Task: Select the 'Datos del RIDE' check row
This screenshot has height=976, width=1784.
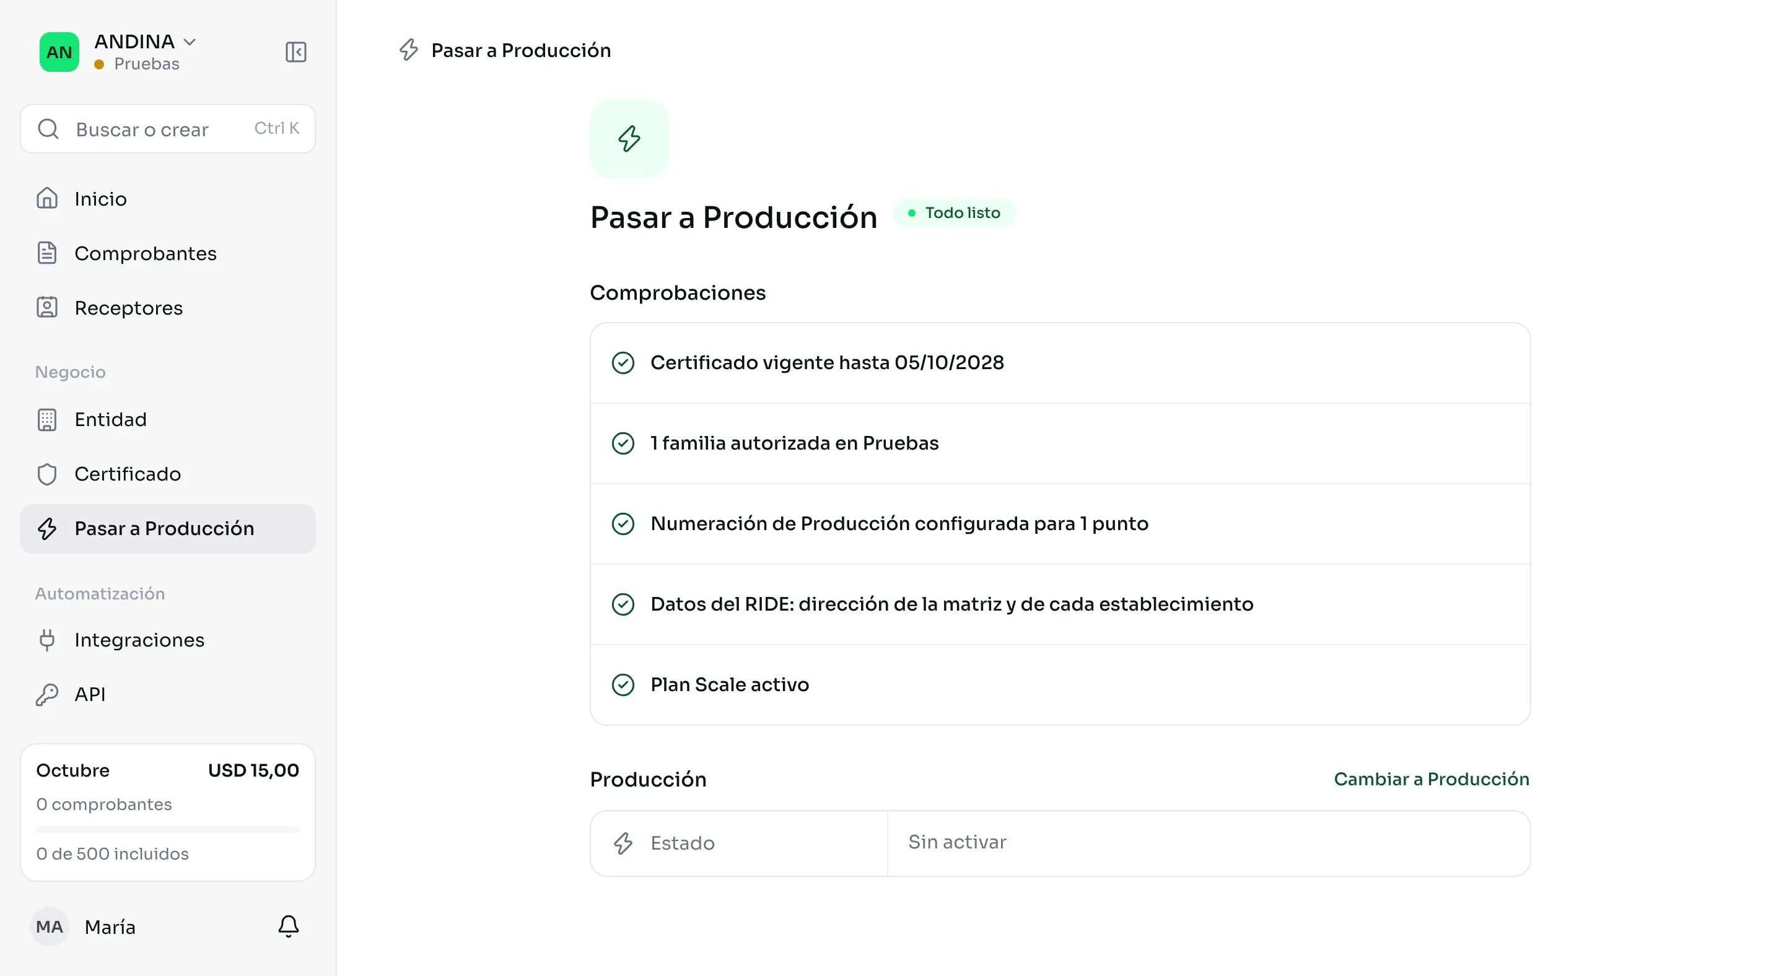Action: point(1060,604)
